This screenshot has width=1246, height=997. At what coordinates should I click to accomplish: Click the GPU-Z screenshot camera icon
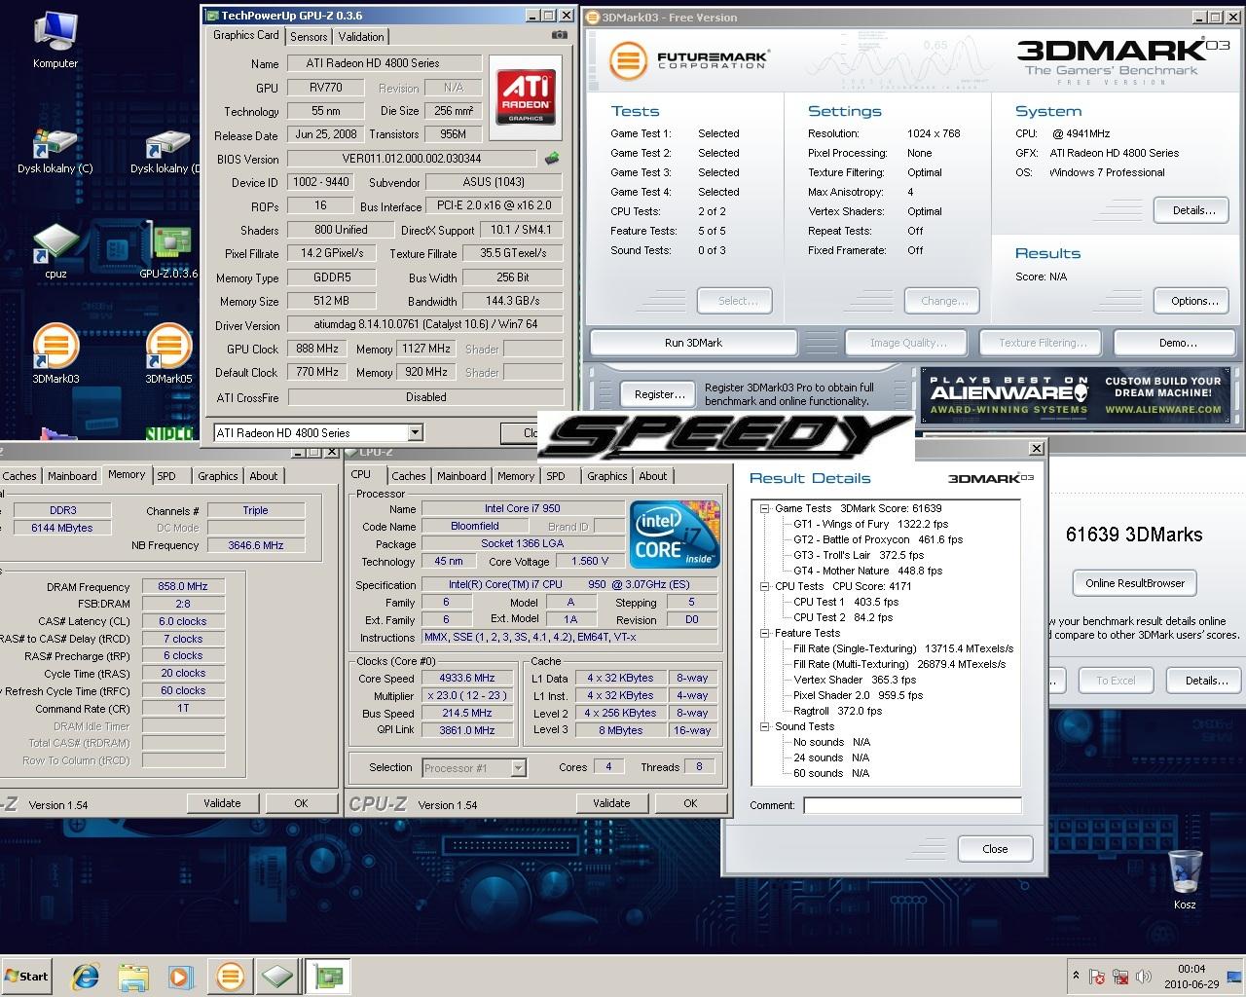(559, 35)
